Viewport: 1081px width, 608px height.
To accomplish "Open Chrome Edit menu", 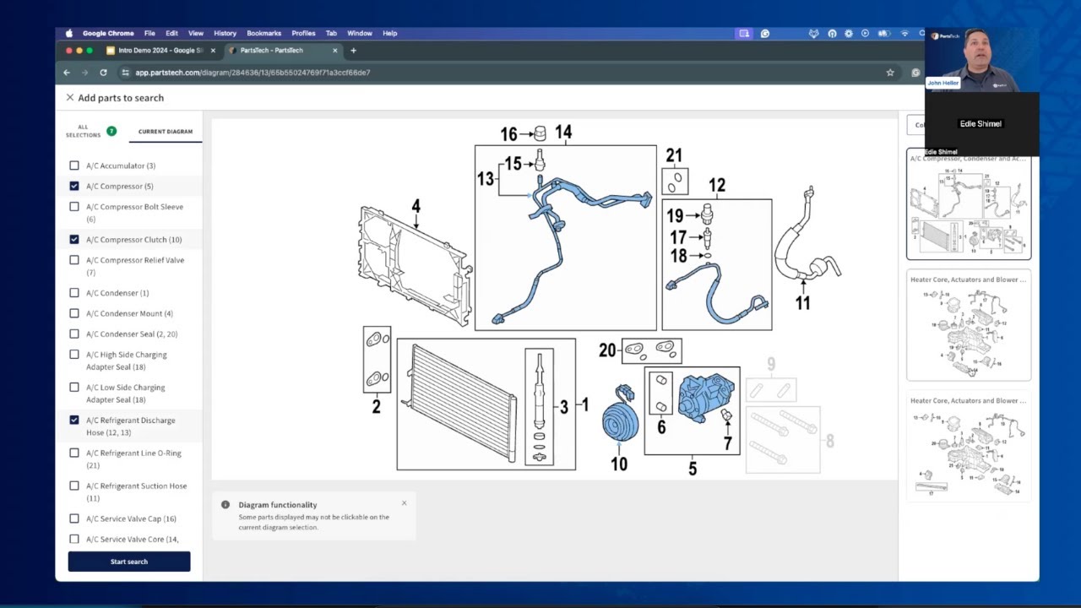I will (171, 34).
